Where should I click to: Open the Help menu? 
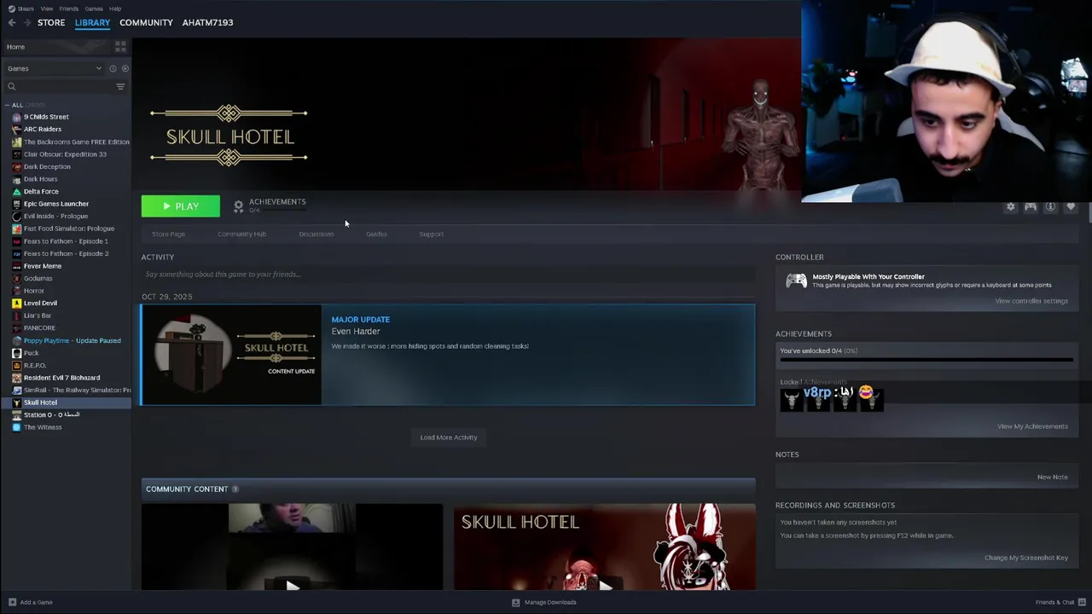[115, 9]
